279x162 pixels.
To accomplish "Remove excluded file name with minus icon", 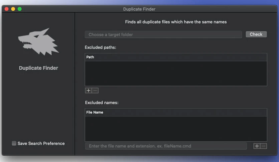I will (x=264, y=146).
